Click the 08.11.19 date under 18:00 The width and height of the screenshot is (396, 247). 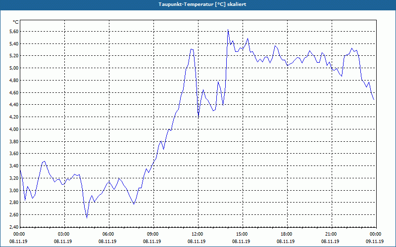click(x=286, y=242)
